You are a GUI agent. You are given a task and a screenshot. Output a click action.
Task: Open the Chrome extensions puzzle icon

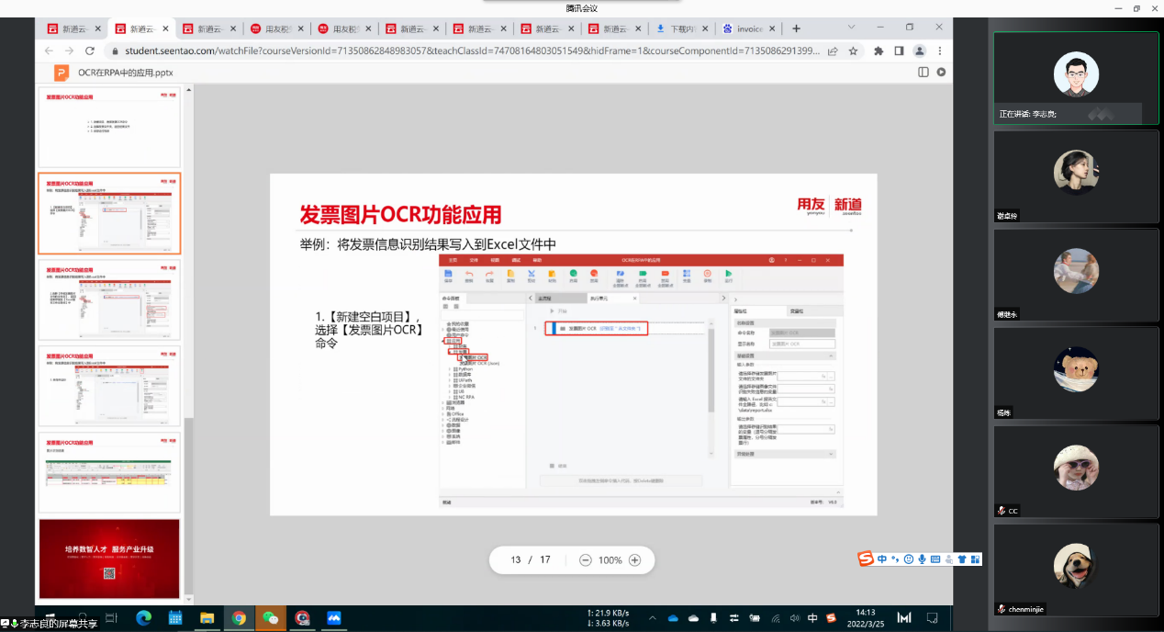click(879, 51)
